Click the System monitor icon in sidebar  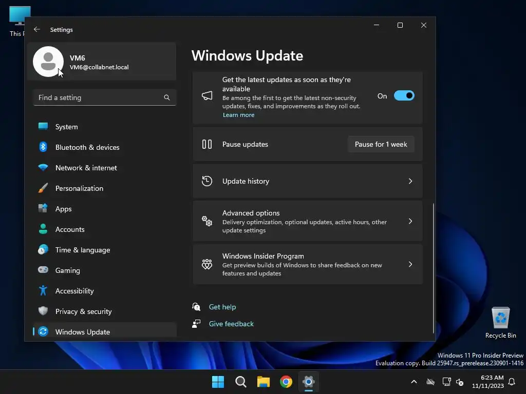pyautogui.click(x=43, y=126)
